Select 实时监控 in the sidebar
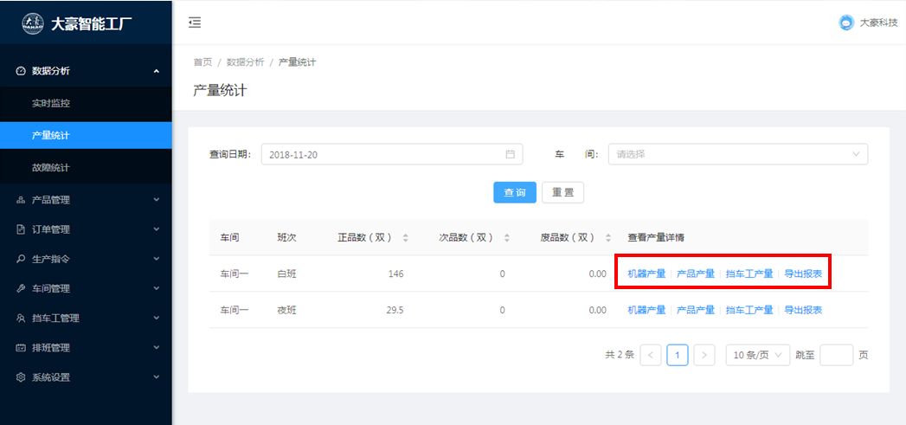 [x=51, y=103]
